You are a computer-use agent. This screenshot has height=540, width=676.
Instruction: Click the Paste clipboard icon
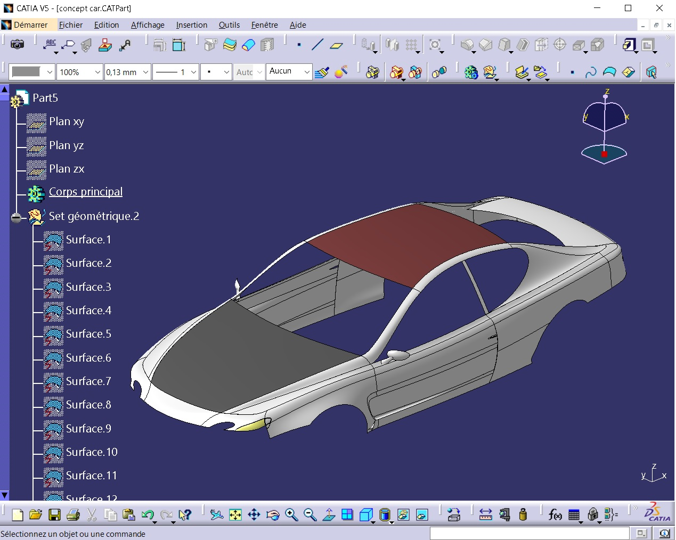pos(128,514)
